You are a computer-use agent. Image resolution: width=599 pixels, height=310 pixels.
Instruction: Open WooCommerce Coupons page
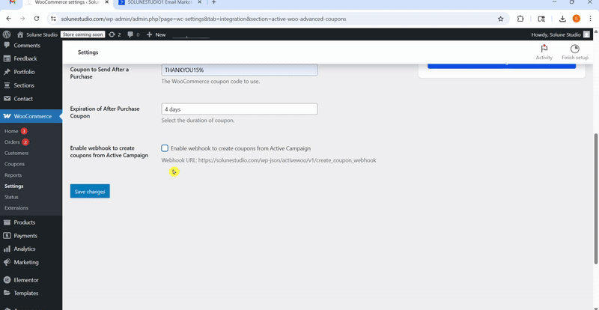tap(14, 164)
